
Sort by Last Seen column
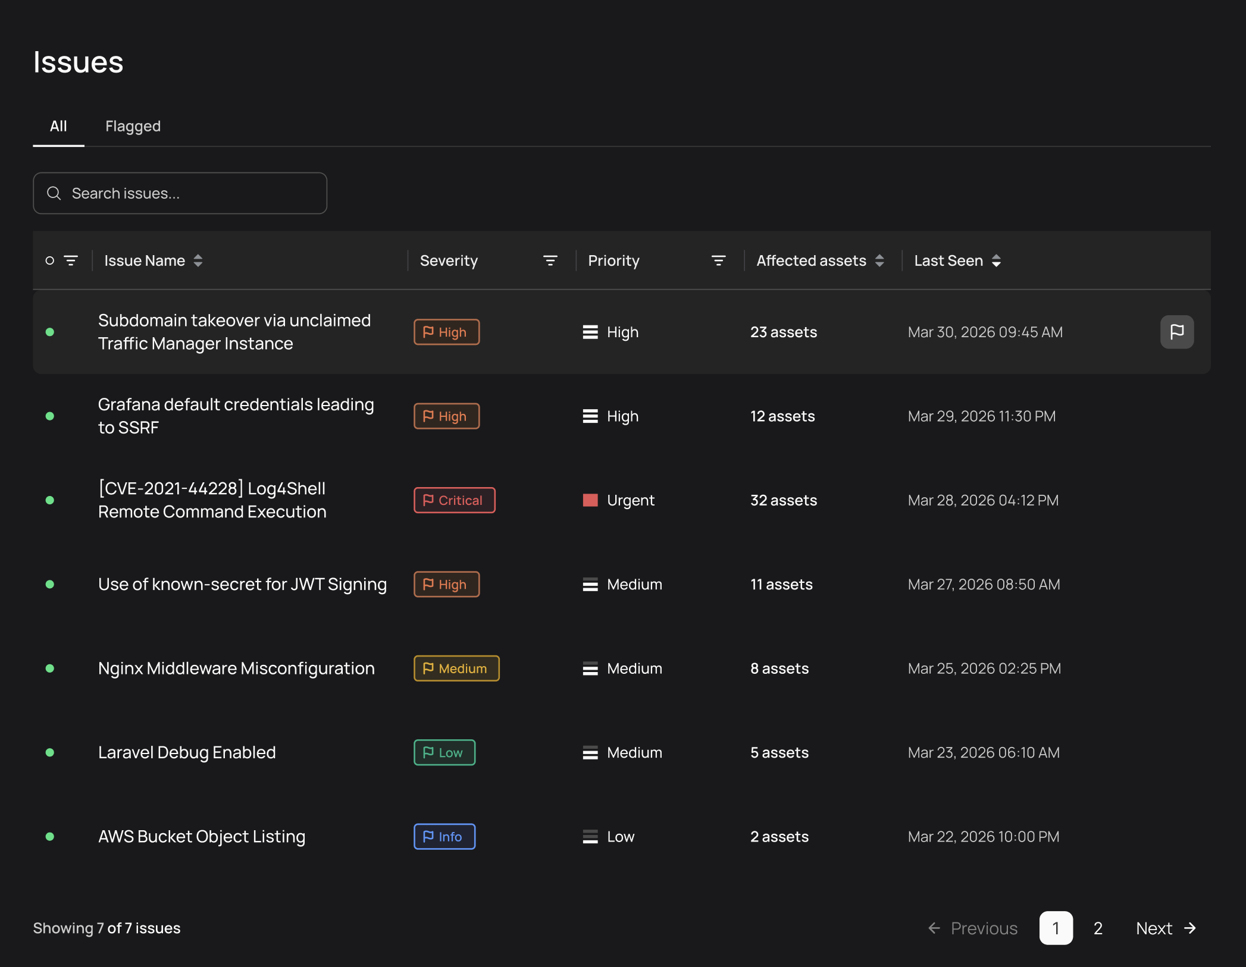tap(995, 260)
